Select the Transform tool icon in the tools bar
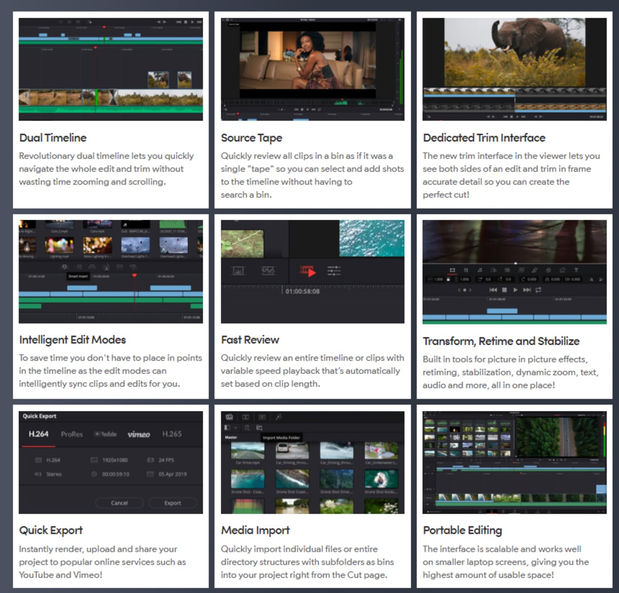The image size is (619, 593). (x=452, y=270)
